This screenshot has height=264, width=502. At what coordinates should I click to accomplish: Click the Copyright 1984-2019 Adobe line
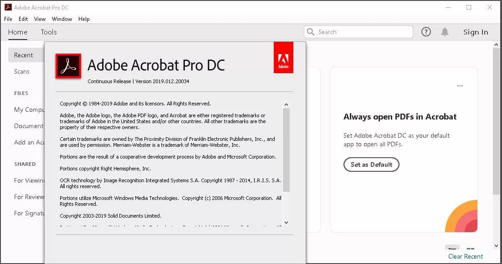pyautogui.click(x=135, y=104)
